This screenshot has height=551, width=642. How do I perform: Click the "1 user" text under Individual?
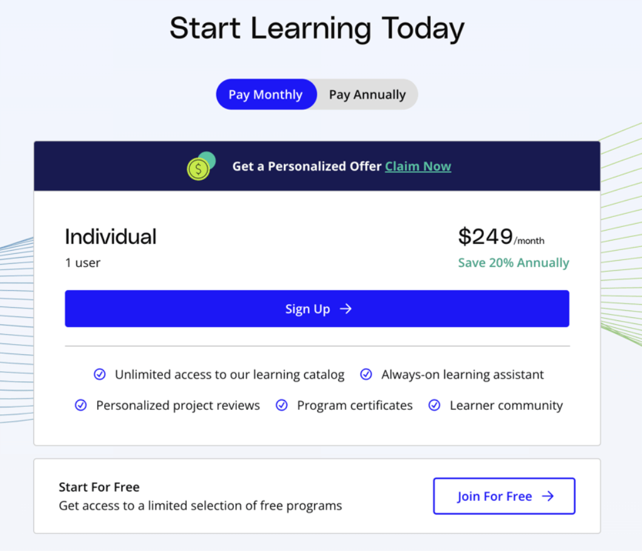82,263
